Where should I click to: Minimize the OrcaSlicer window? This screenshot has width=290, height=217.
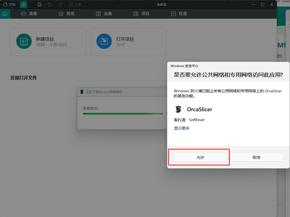point(253,4)
